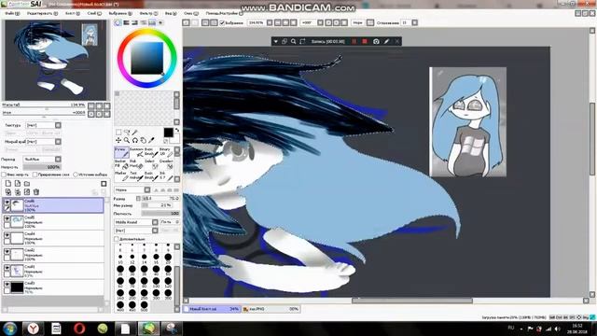Open the canvas rotation angle dropdown
The width and height of the screenshot is (597, 336).
pyautogui.click(x=312, y=22)
